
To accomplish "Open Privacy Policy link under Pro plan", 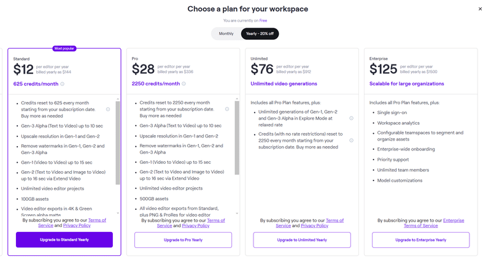I will point(195,226).
